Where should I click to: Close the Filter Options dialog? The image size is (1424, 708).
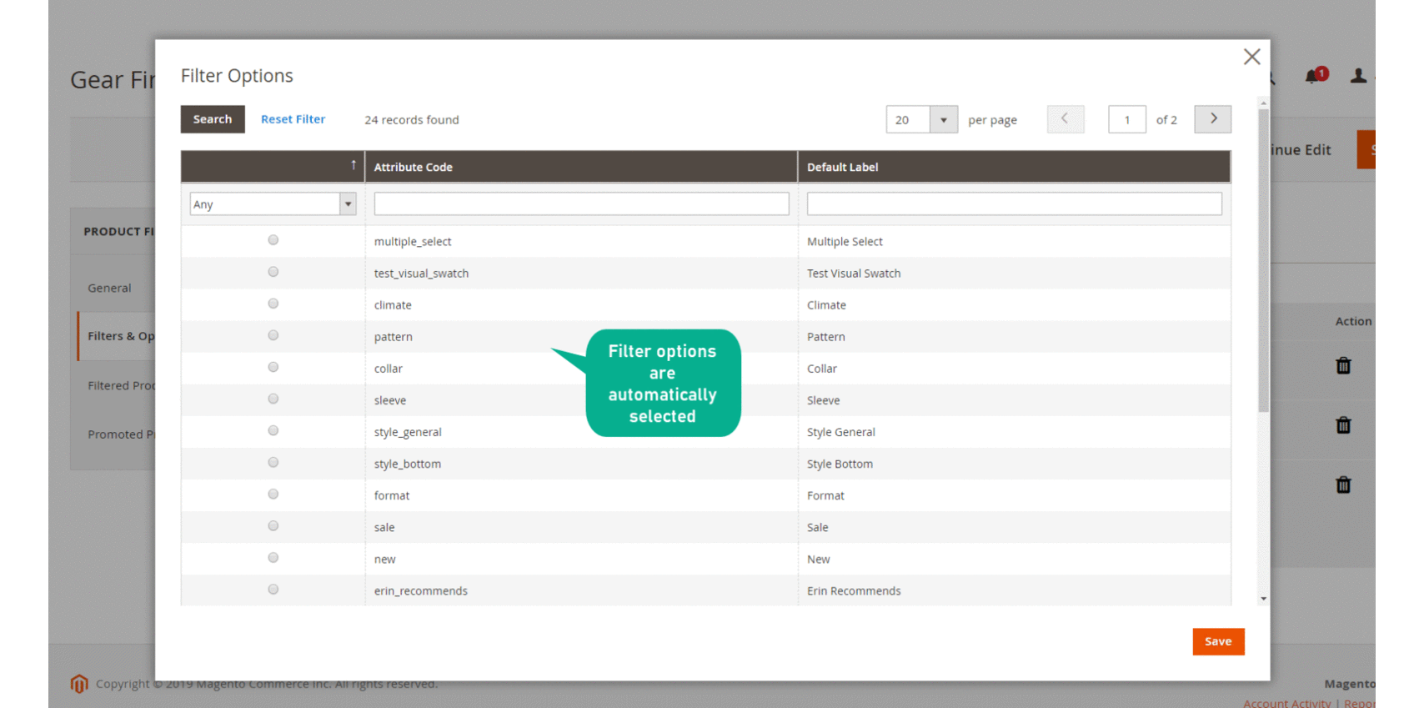point(1251,57)
